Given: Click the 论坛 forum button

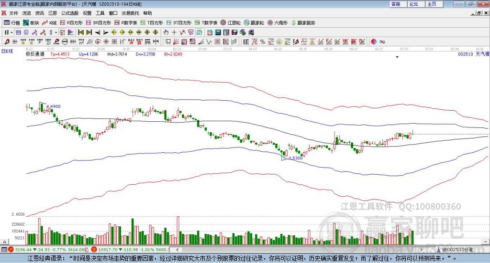Looking at the screenshot, I should (x=416, y=4).
